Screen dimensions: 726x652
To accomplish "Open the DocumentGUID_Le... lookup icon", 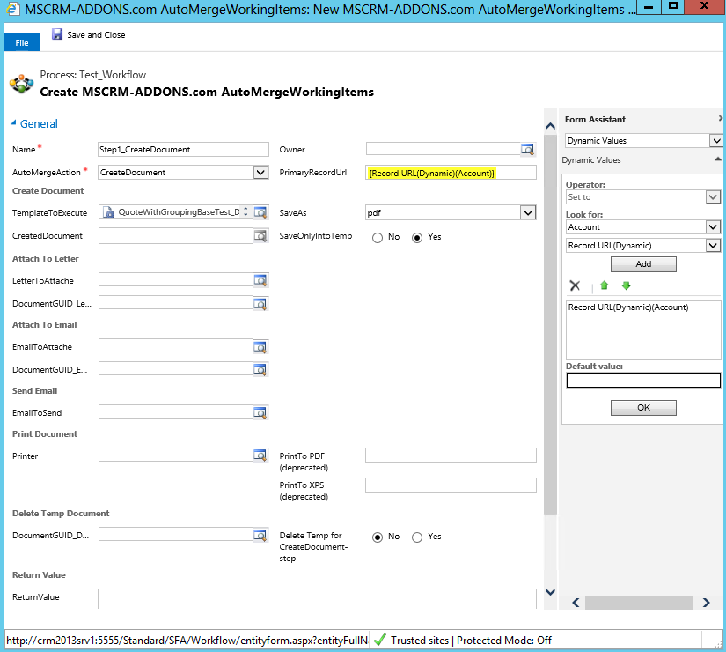I will (260, 303).
